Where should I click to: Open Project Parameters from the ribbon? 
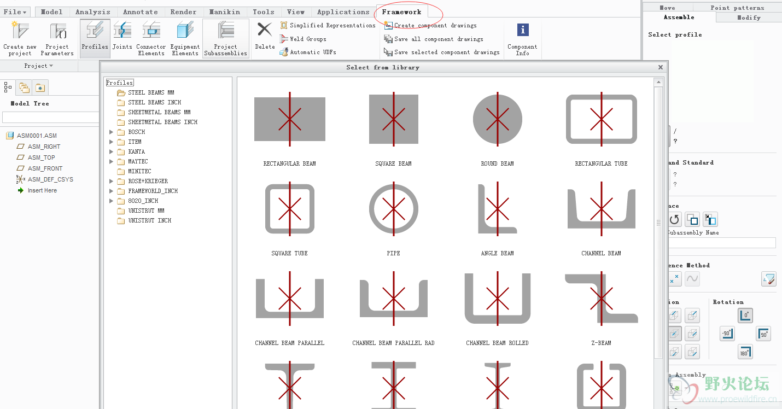coord(57,38)
